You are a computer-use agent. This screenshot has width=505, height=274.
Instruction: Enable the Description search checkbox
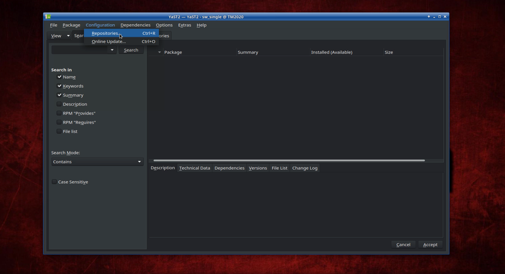tap(59, 104)
